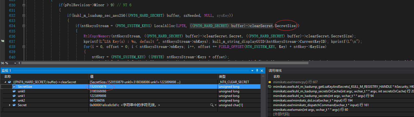The image size is (414, 117).
Task: Click line number 634 in the gutter
Action: click(12, 26)
